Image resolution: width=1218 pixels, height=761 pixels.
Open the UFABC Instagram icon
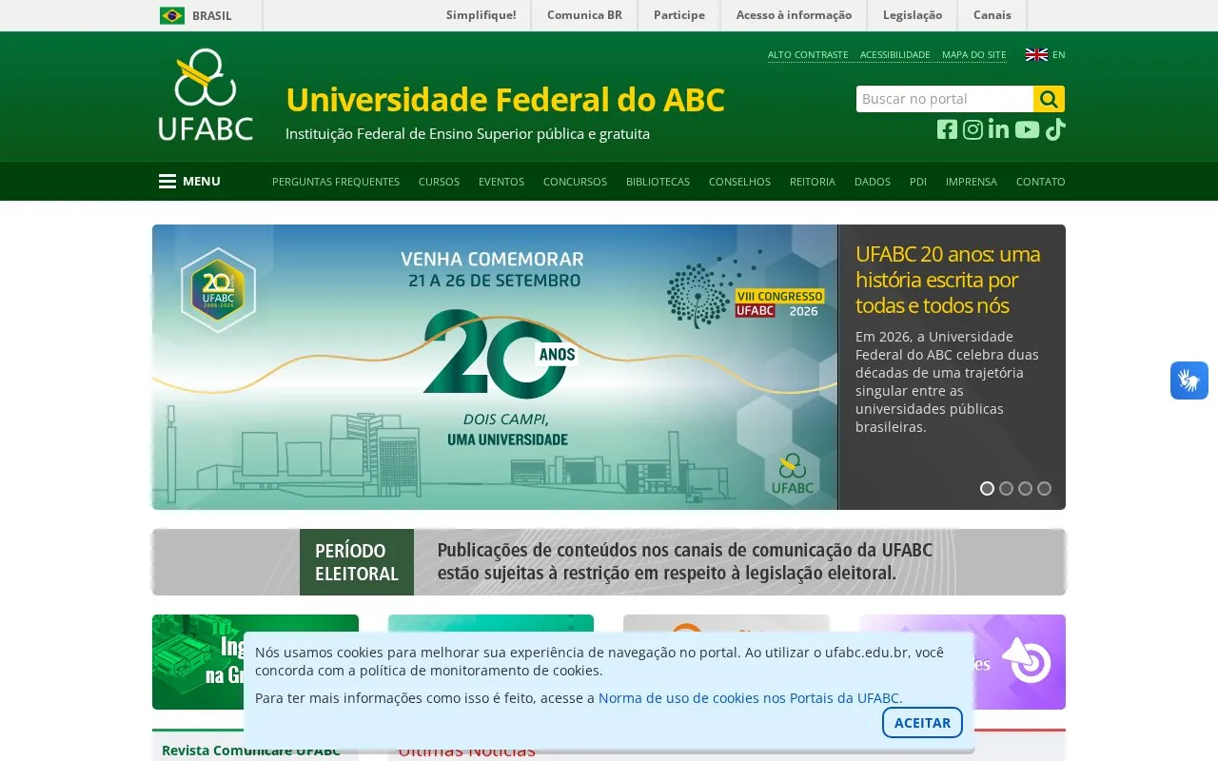(972, 130)
